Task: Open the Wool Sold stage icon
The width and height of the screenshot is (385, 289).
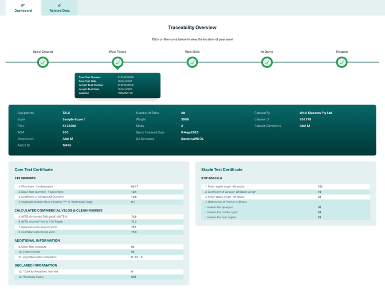Action: click(x=192, y=62)
